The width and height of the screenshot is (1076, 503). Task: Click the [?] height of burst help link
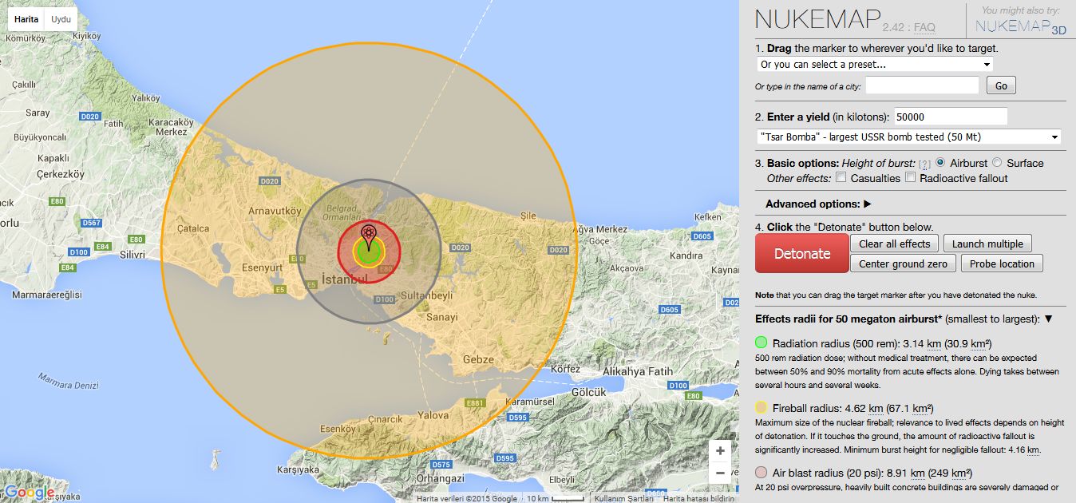924,164
